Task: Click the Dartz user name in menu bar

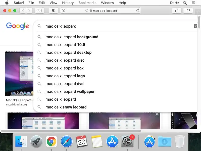Action: tap(174, 3)
